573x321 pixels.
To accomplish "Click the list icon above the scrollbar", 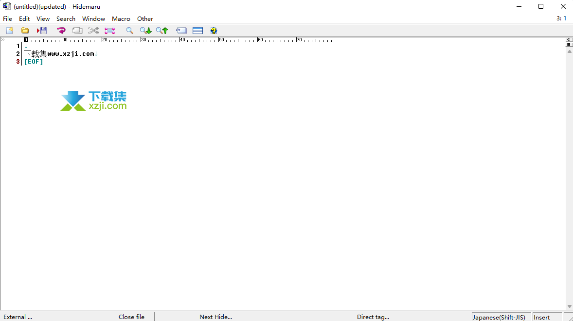I will click(569, 45).
